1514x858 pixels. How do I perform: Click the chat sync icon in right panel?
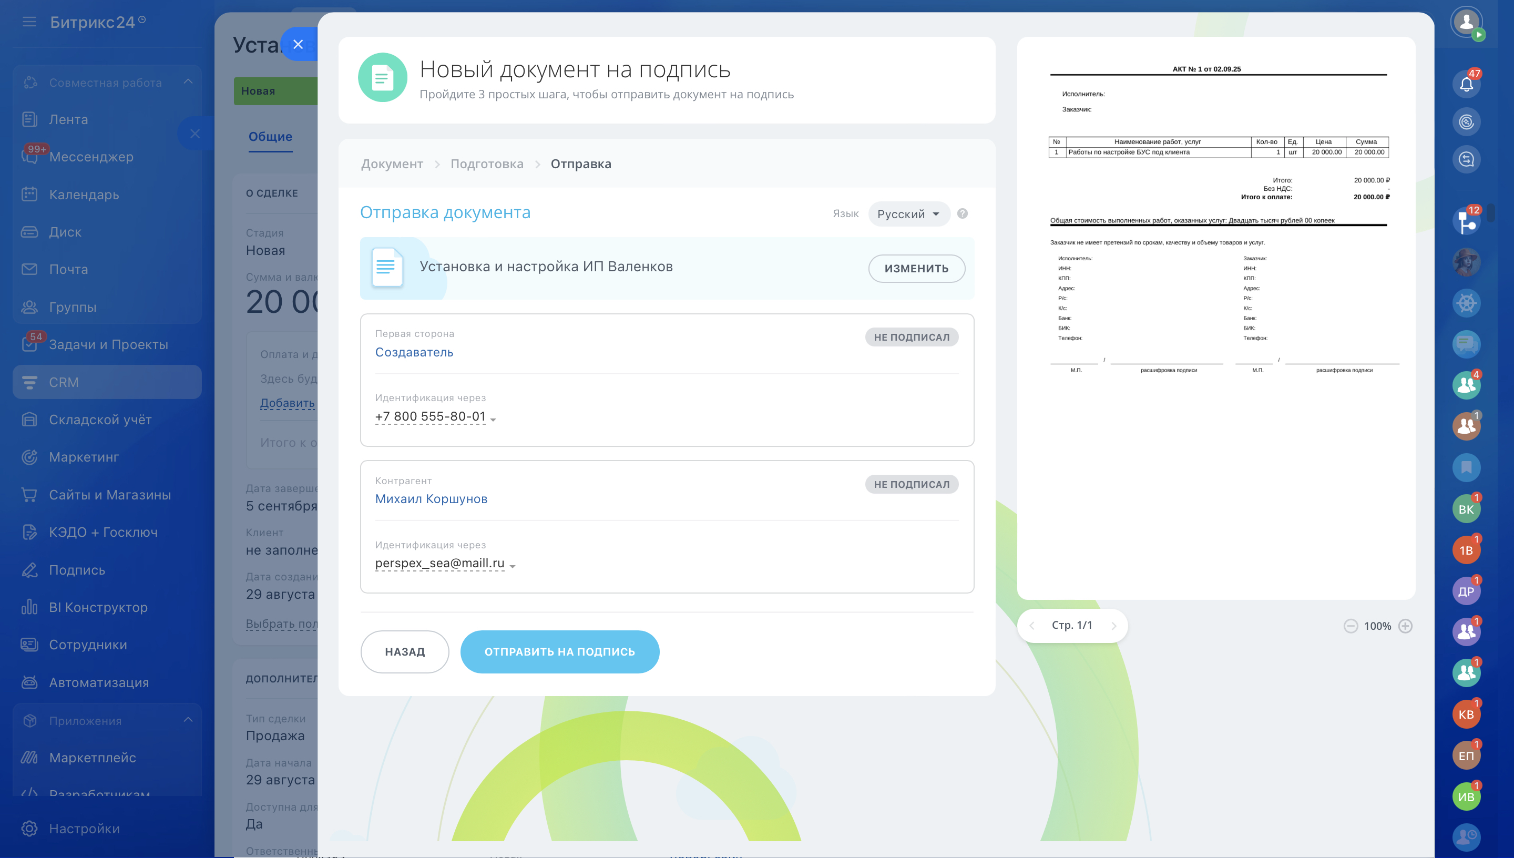point(1466,159)
